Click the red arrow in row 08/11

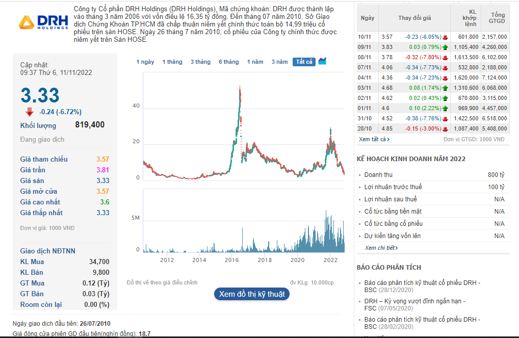tap(445, 58)
